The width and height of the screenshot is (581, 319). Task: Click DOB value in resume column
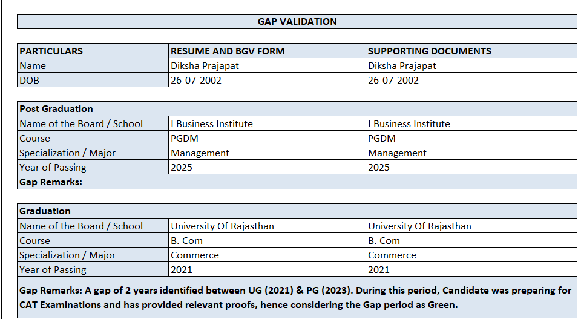[x=196, y=81]
